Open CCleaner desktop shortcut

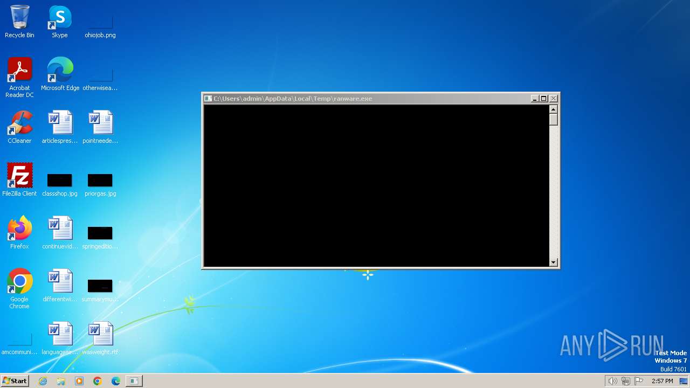pos(19,127)
